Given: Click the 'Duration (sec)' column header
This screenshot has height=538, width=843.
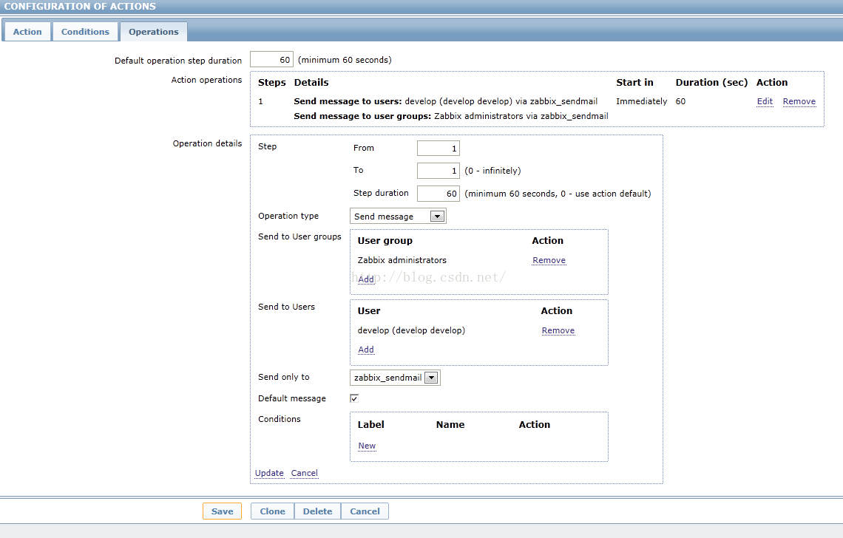Looking at the screenshot, I should pyautogui.click(x=712, y=82).
